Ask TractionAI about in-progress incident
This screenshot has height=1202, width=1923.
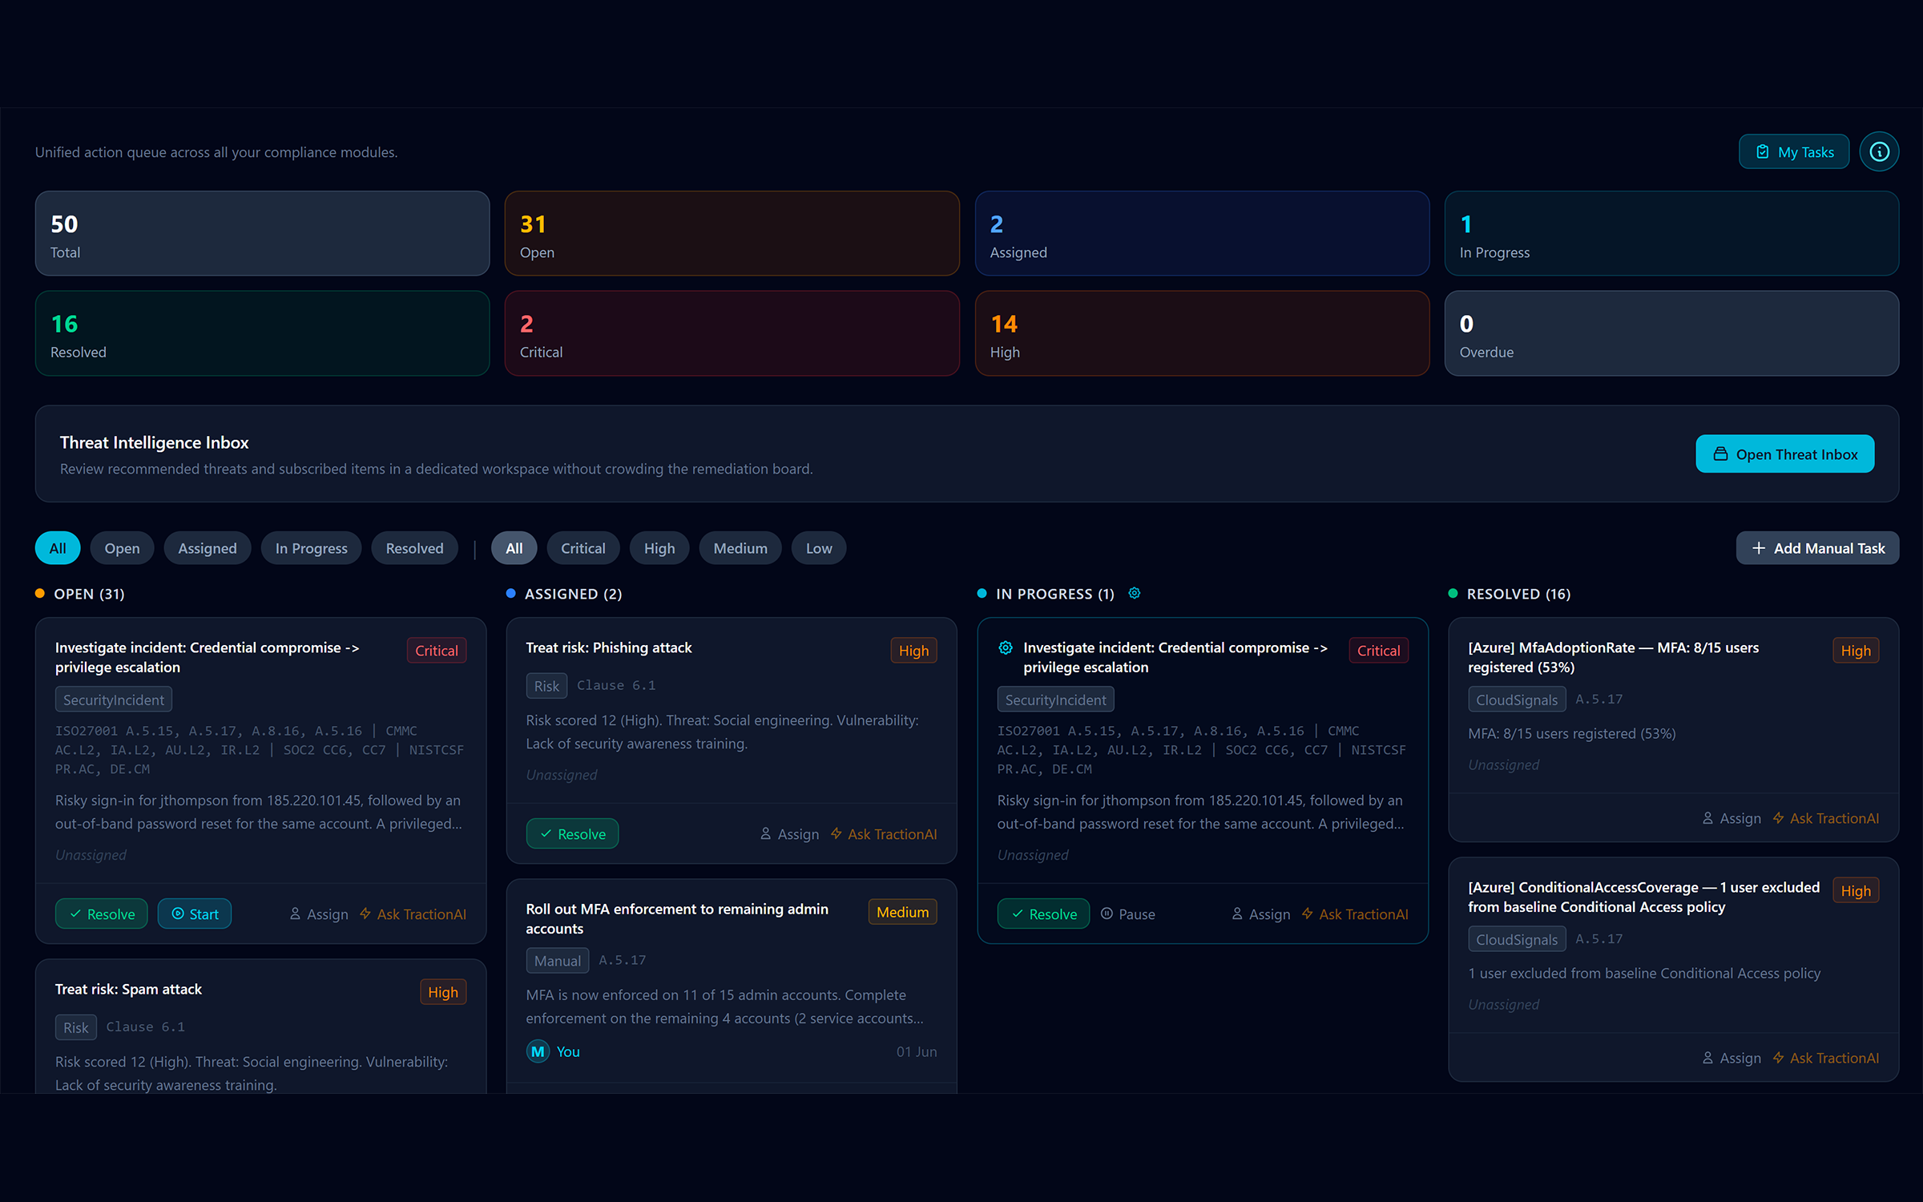coord(1355,914)
